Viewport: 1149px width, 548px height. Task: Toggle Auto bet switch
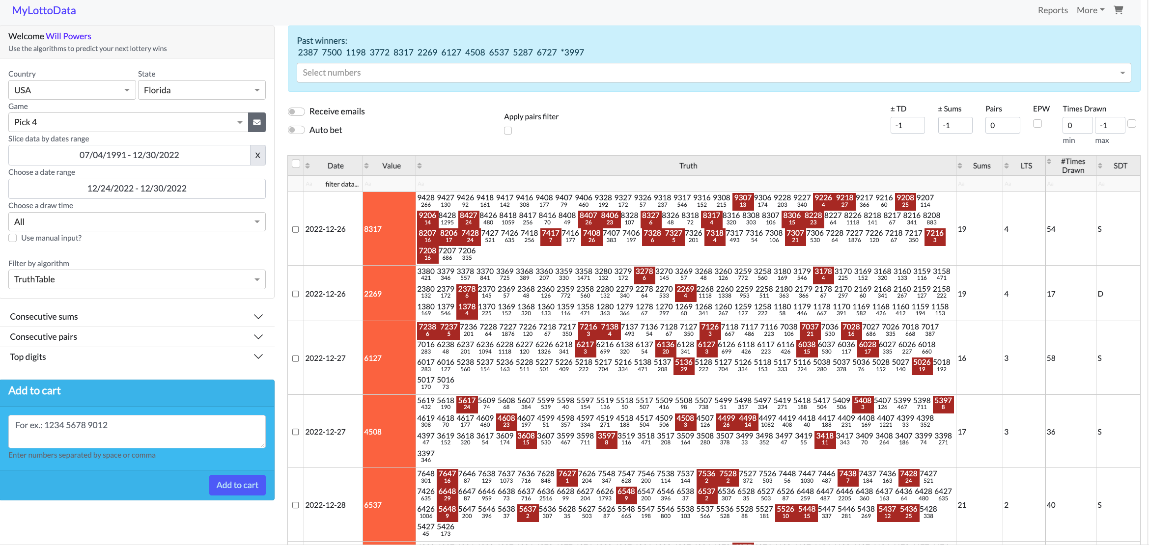click(x=296, y=130)
